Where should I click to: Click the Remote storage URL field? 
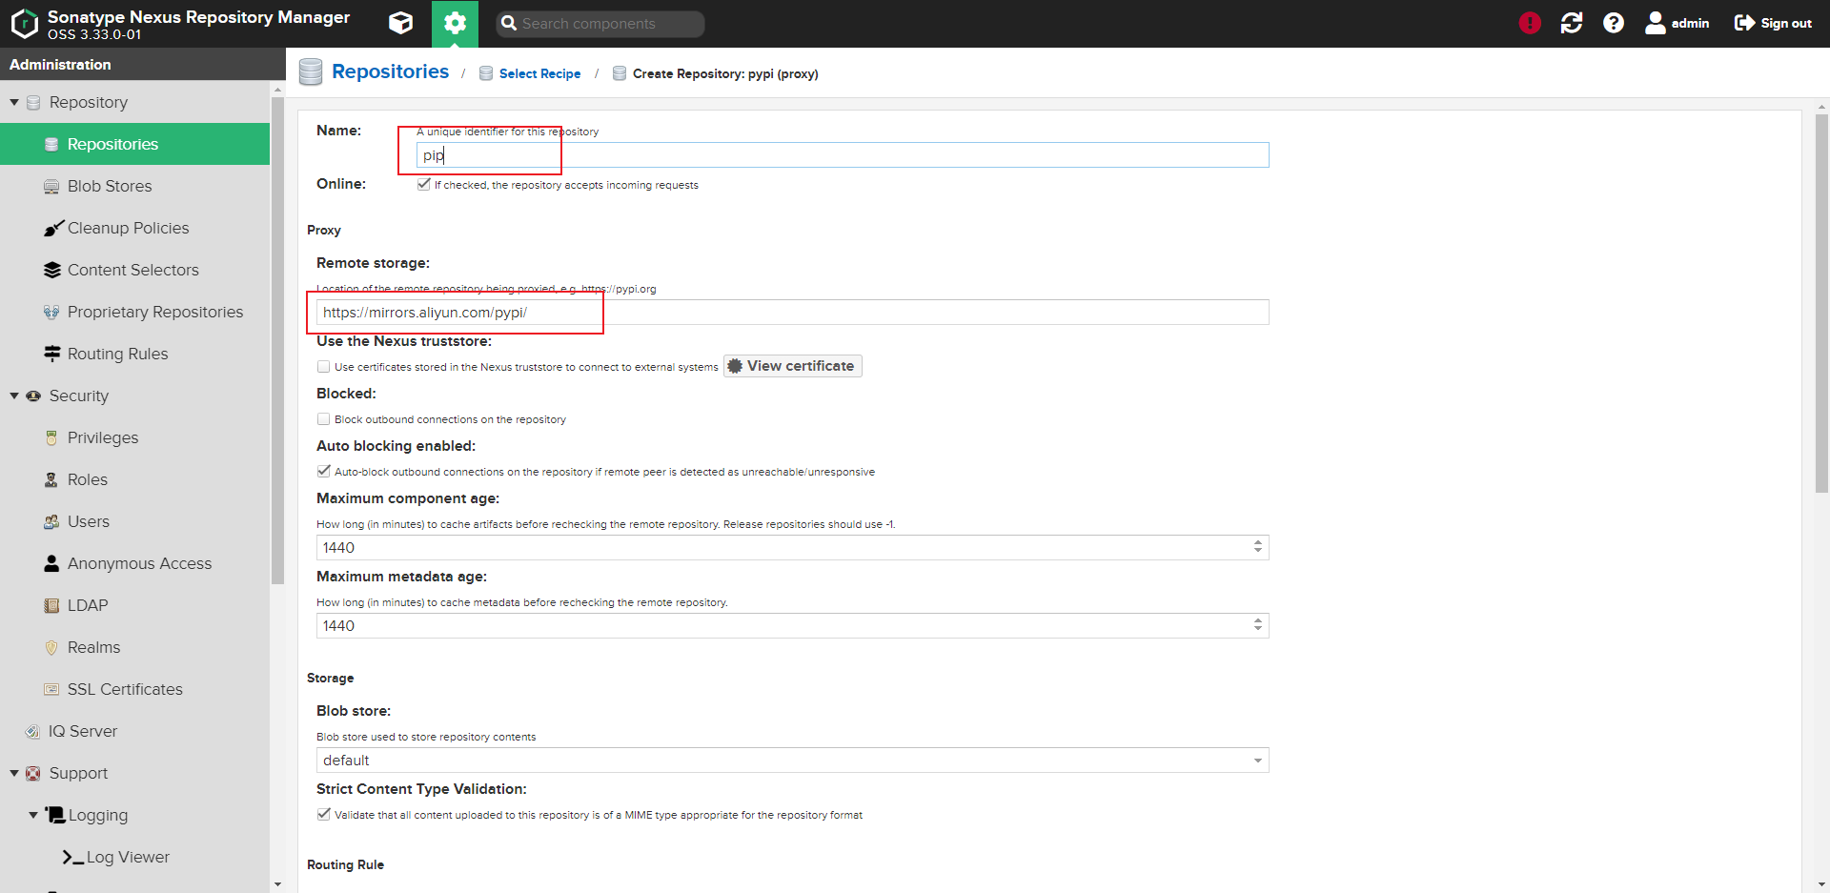[x=792, y=313]
